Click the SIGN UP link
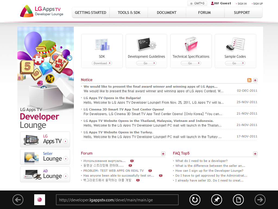The height and width of the screenshot is (209, 278). (257, 4)
